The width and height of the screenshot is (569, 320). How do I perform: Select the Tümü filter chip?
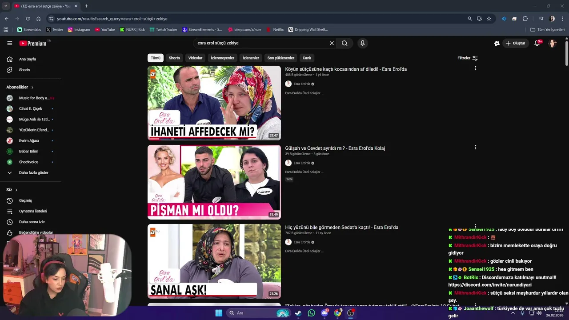pos(156,58)
